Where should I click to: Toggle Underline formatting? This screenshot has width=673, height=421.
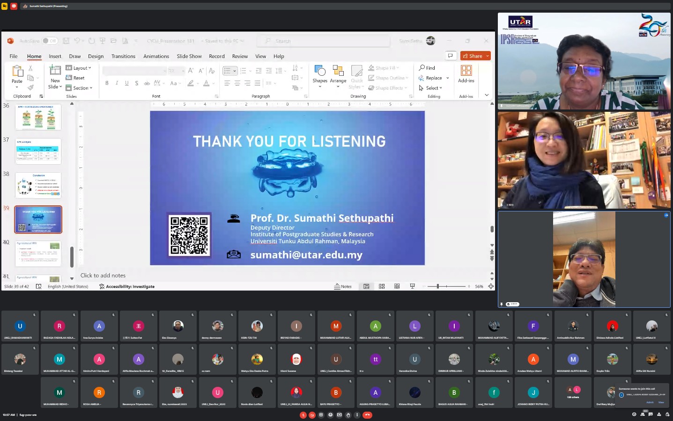pos(126,83)
